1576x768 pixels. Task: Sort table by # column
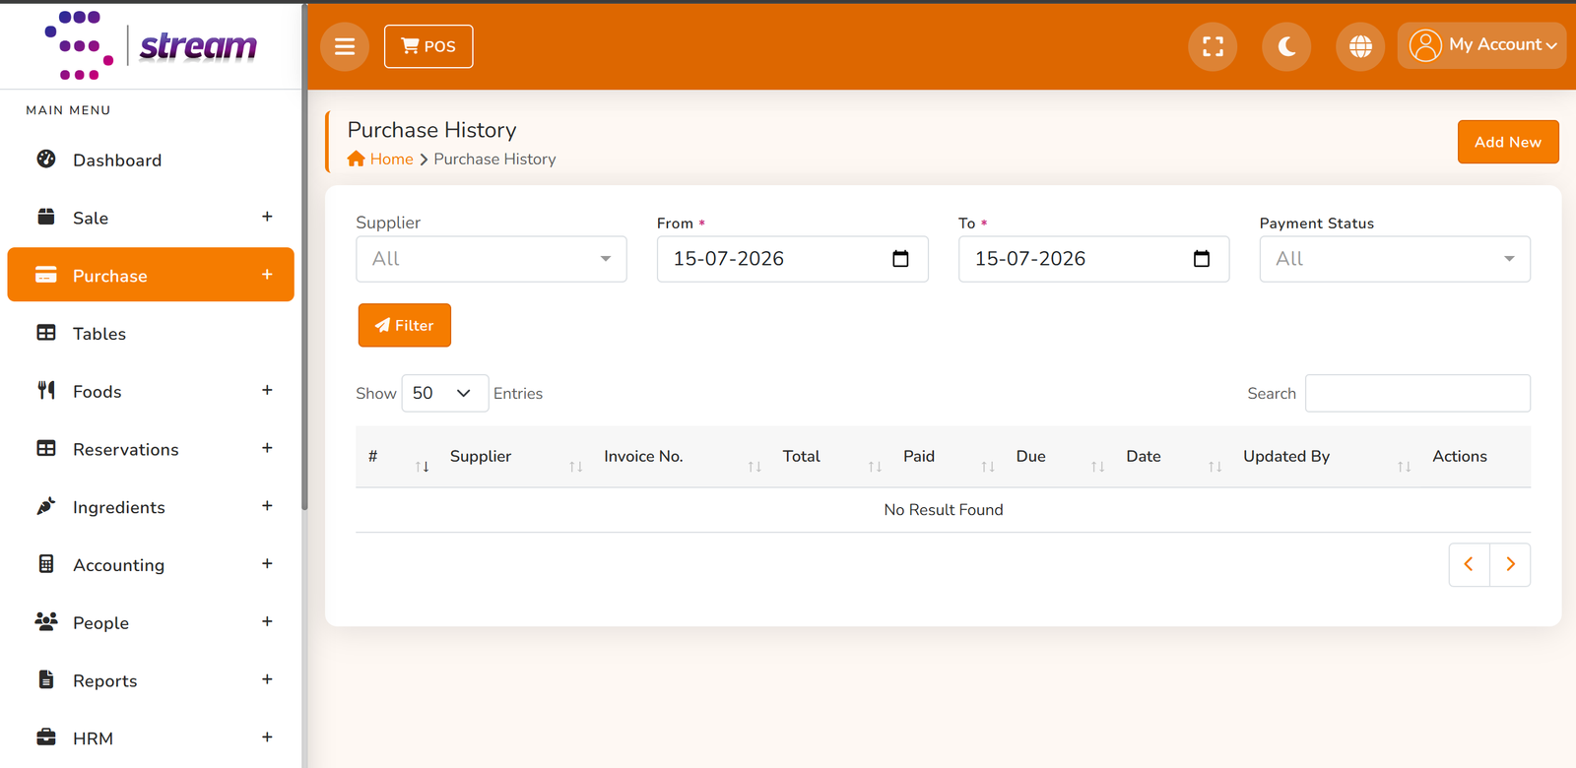(x=397, y=457)
